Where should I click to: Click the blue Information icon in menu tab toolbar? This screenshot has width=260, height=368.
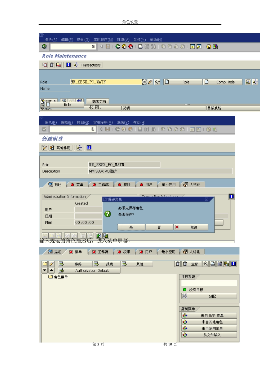[x=233, y=264]
